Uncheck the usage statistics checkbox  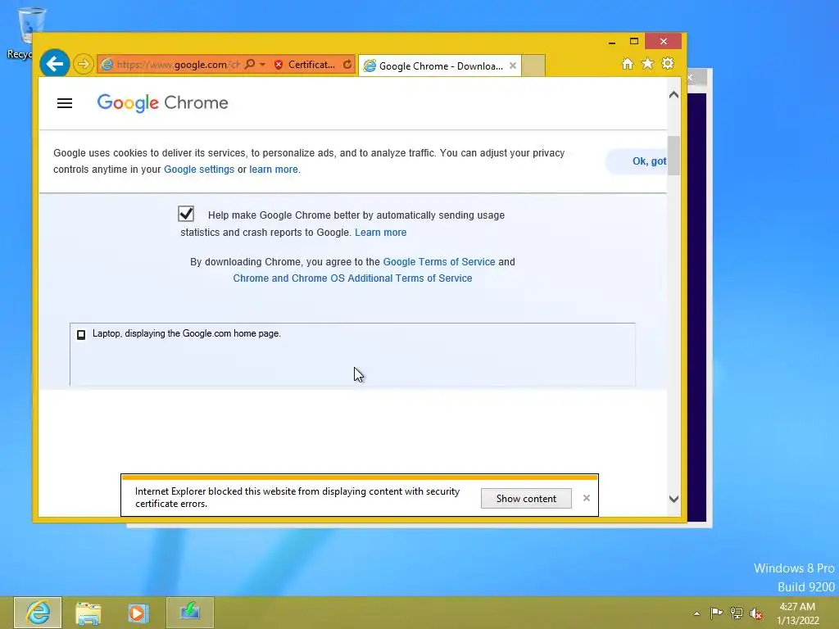[186, 214]
